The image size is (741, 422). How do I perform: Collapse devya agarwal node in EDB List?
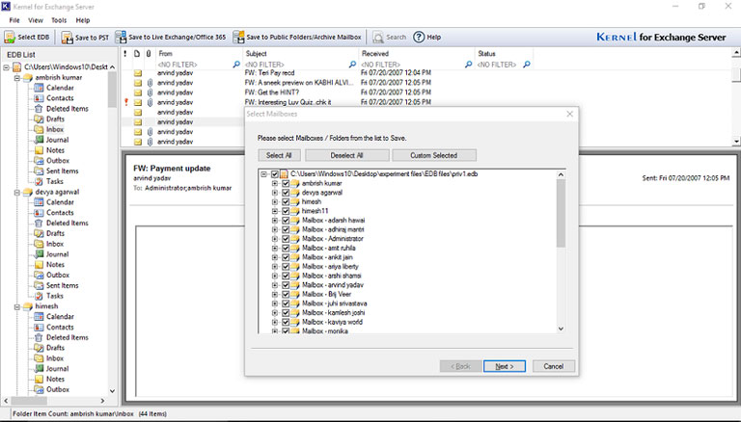(x=17, y=192)
